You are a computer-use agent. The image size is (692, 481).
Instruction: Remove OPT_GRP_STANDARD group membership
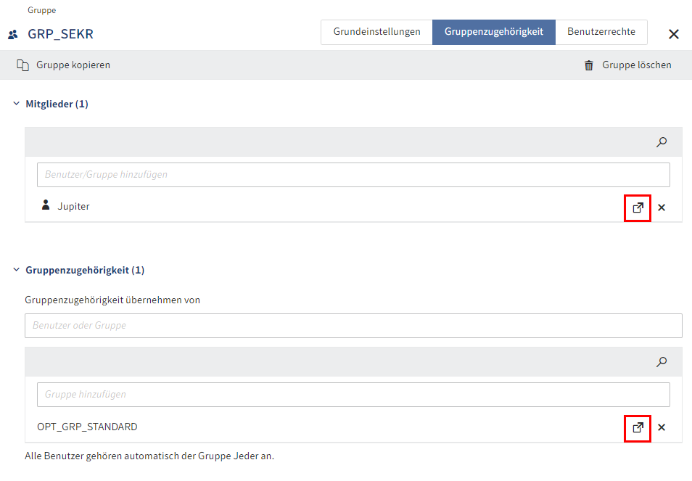coord(661,427)
